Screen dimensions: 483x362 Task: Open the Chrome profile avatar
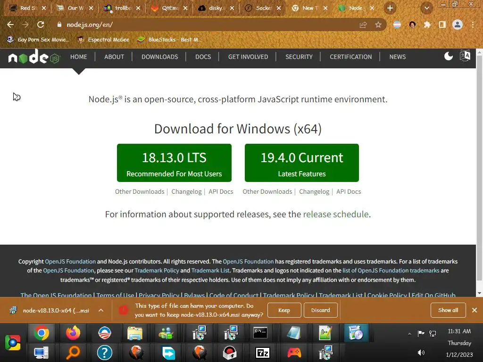(x=458, y=25)
